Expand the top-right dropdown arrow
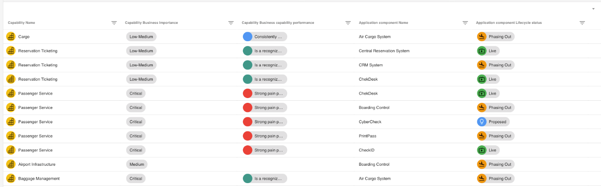Viewport: 601px width, 187px height. click(593, 9)
